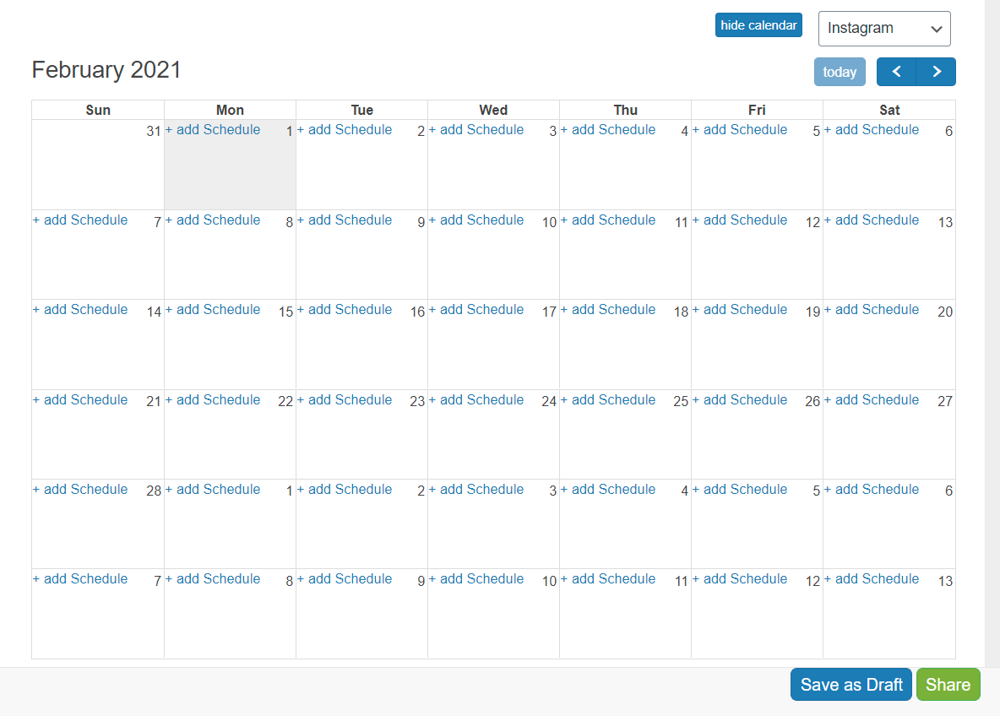This screenshot has width=1000, height=716.
Task: Jump to current date with today button
Action: [840, 72]
